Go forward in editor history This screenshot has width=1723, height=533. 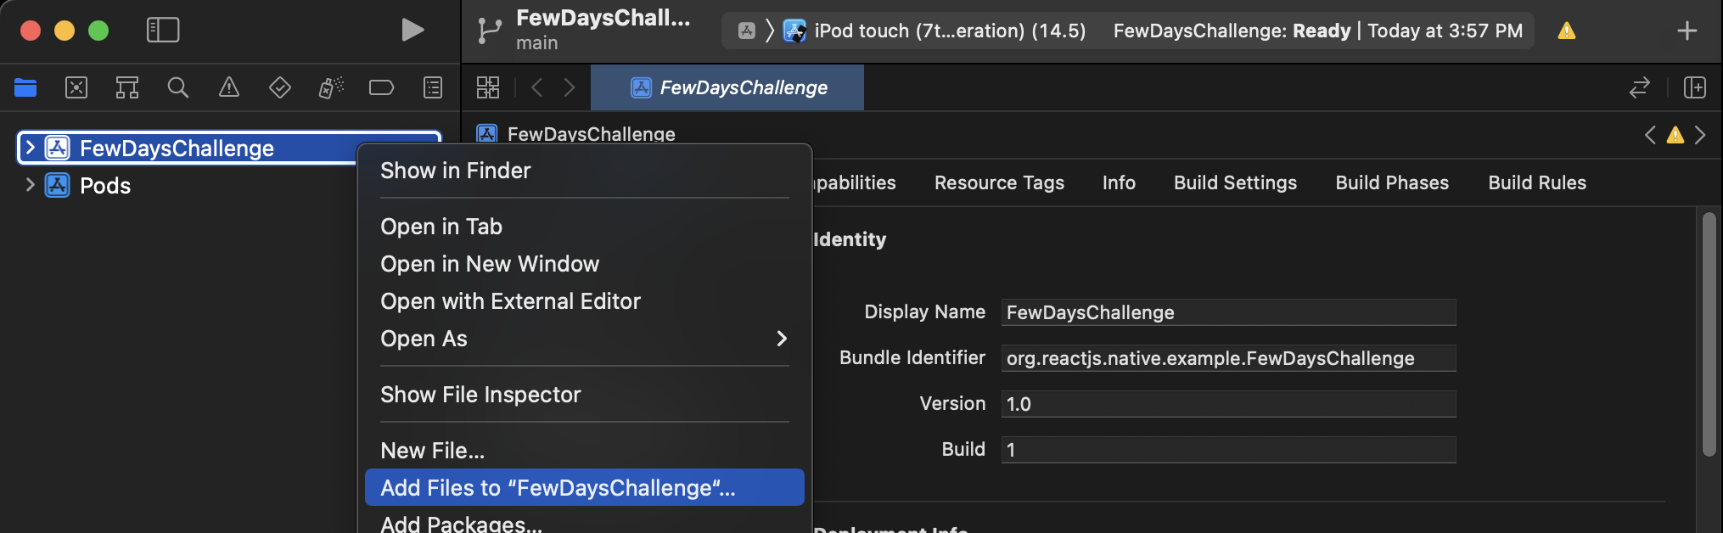click(569, 87)
